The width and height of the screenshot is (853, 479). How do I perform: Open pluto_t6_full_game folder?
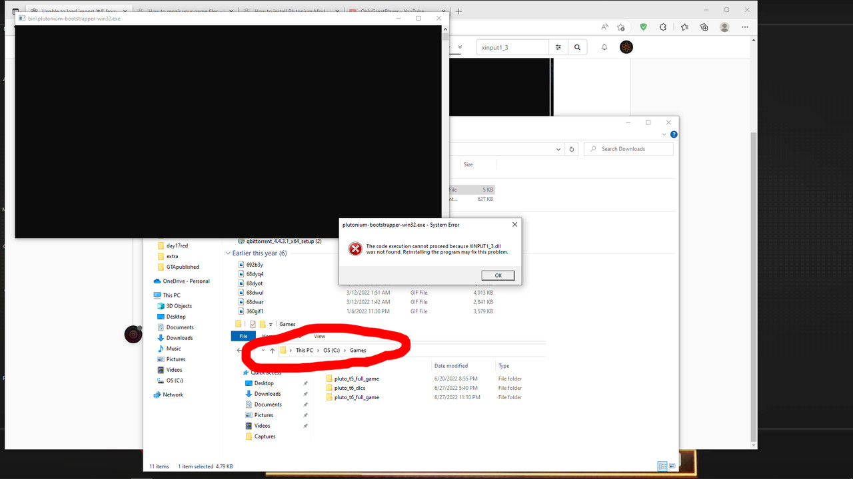pyautogui.click(x=353, y=397)
